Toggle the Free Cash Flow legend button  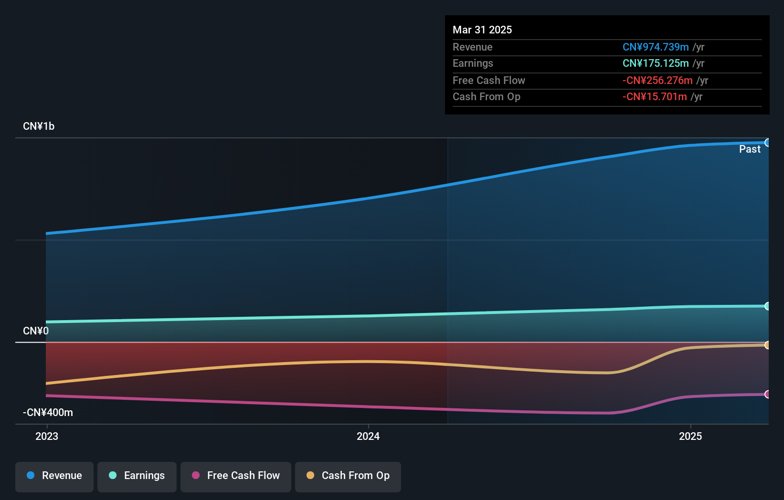click(x=236, y=477)
